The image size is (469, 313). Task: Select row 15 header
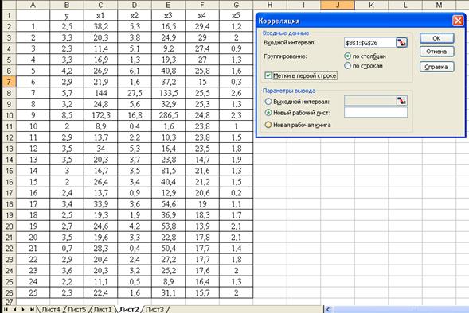(x=9, y=171)
